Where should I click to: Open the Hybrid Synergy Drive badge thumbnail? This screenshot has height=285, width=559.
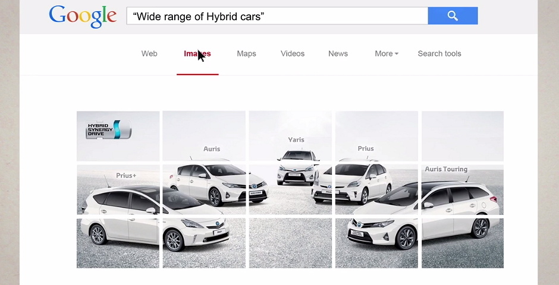[x=109, y=129]
